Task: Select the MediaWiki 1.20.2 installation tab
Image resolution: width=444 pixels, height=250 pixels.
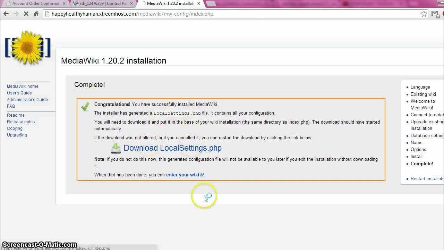Action: click(170, 3)
